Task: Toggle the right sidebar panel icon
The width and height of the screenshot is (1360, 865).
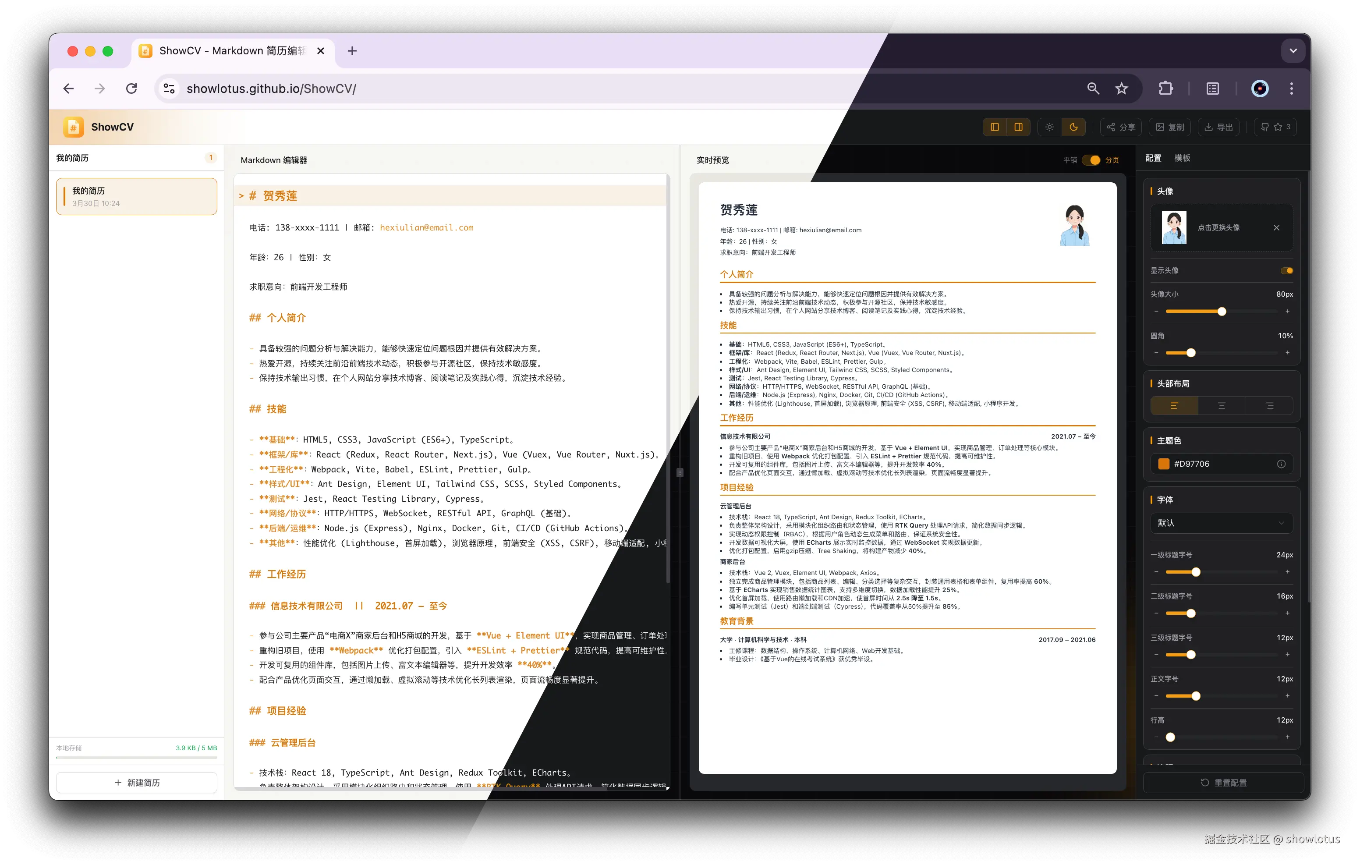Action: click(1018, 127)
